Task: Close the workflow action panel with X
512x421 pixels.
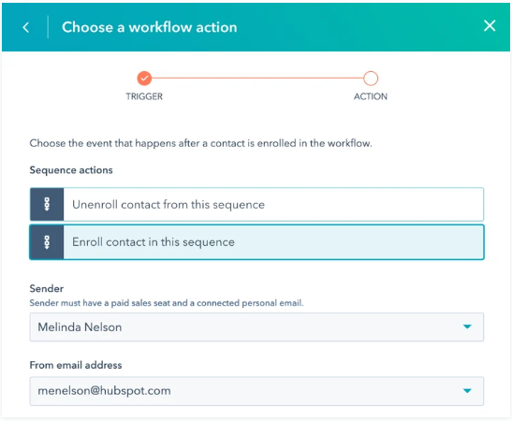Action: point(490,25)
